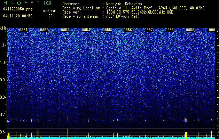Click the 0954 time marker

(x=86, y=30)
